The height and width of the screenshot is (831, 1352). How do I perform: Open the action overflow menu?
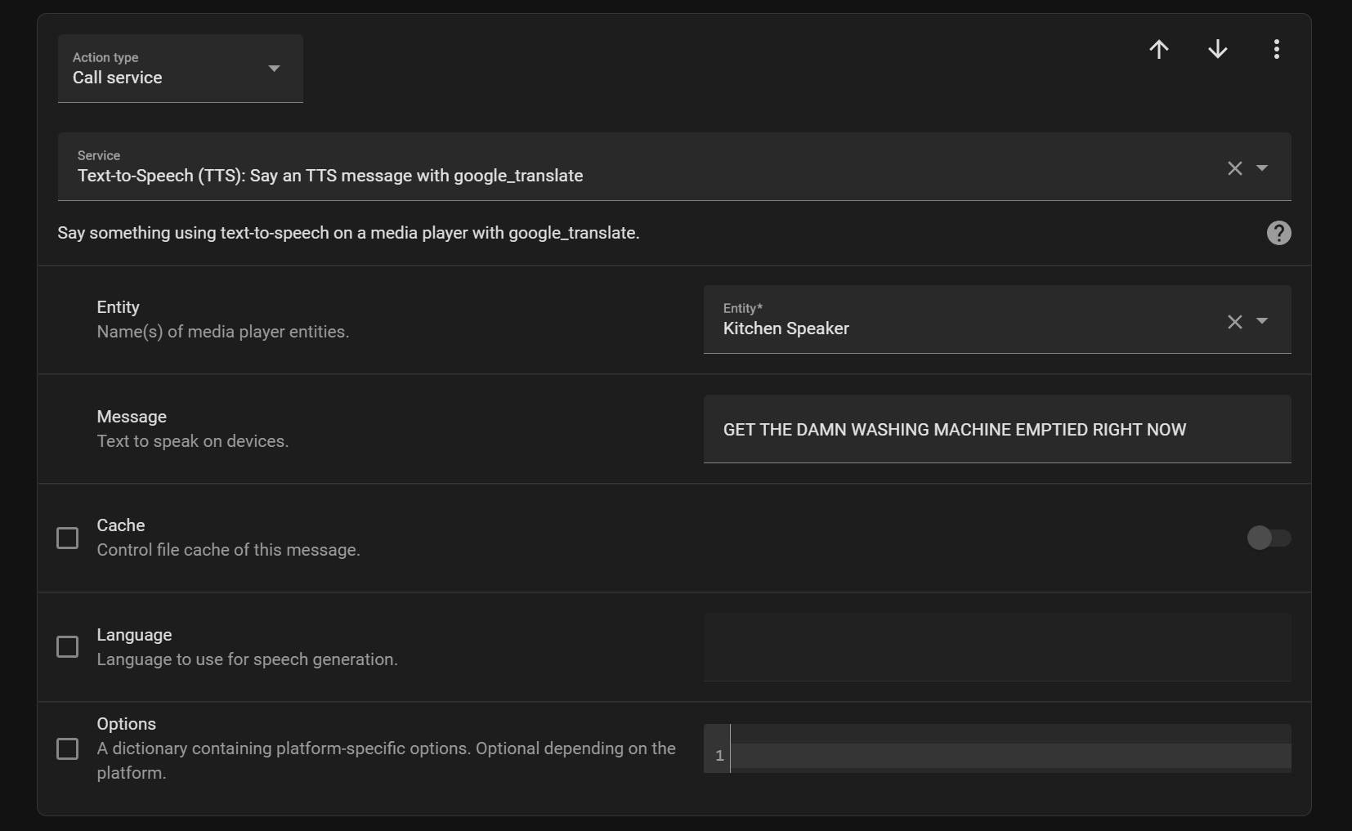pos(1275,49)
